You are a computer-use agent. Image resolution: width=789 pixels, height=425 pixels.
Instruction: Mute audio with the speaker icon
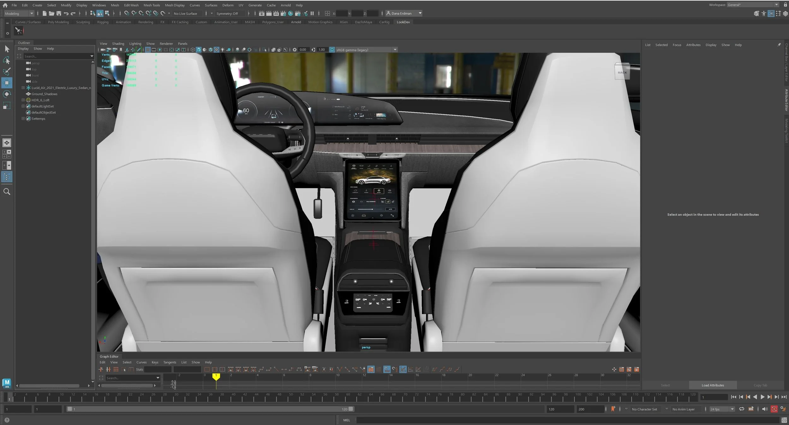point(765,409)
